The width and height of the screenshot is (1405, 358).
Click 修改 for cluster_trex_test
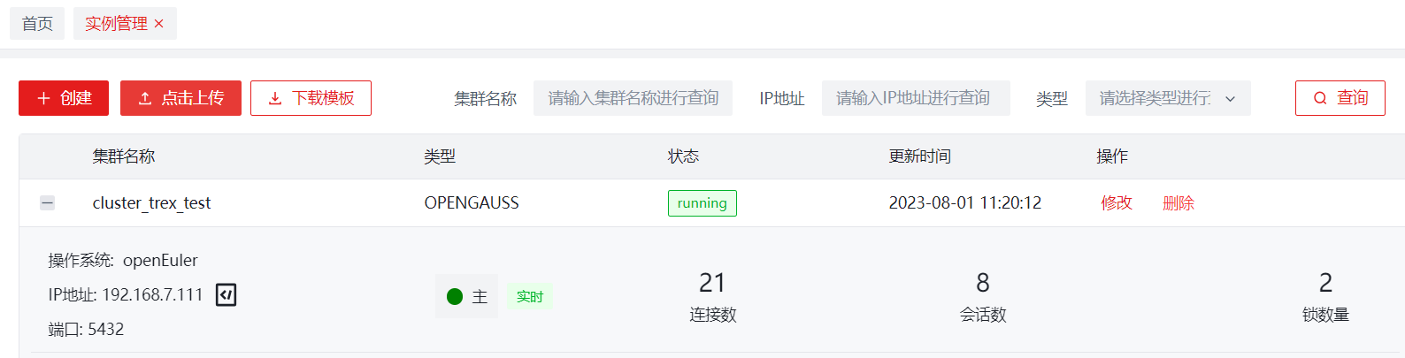point(1117,203)
